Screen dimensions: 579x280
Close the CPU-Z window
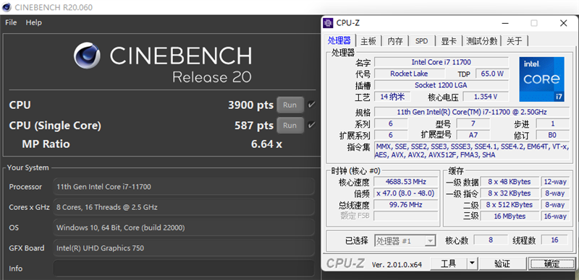click(x=563, y=23)
